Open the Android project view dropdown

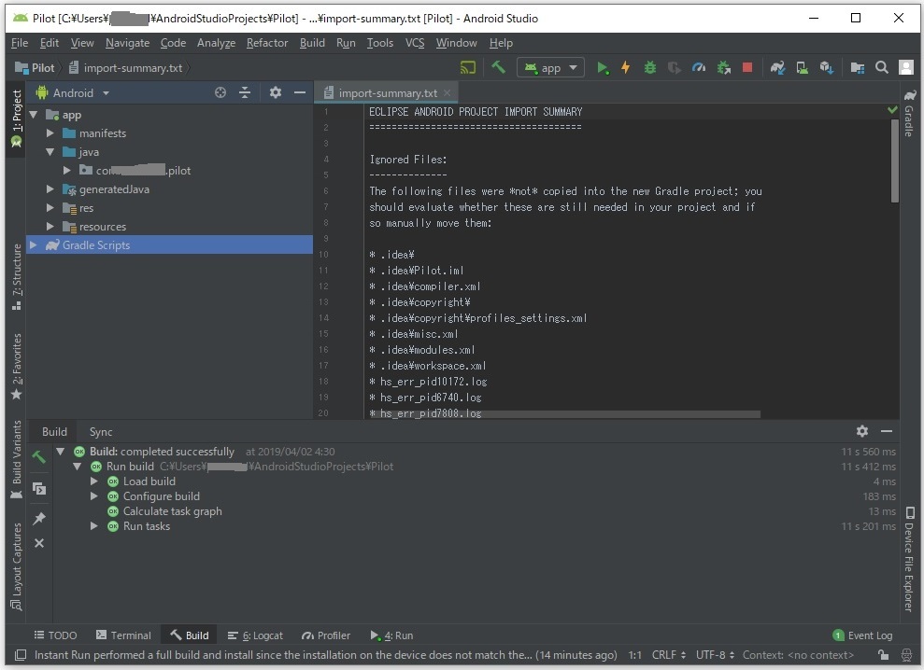coord(73,93)
